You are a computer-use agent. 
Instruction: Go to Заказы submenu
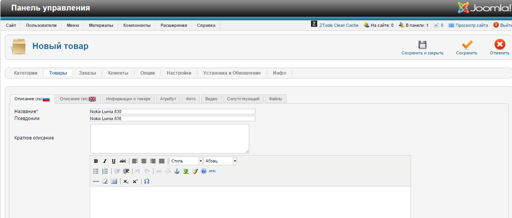coord(87,73)
